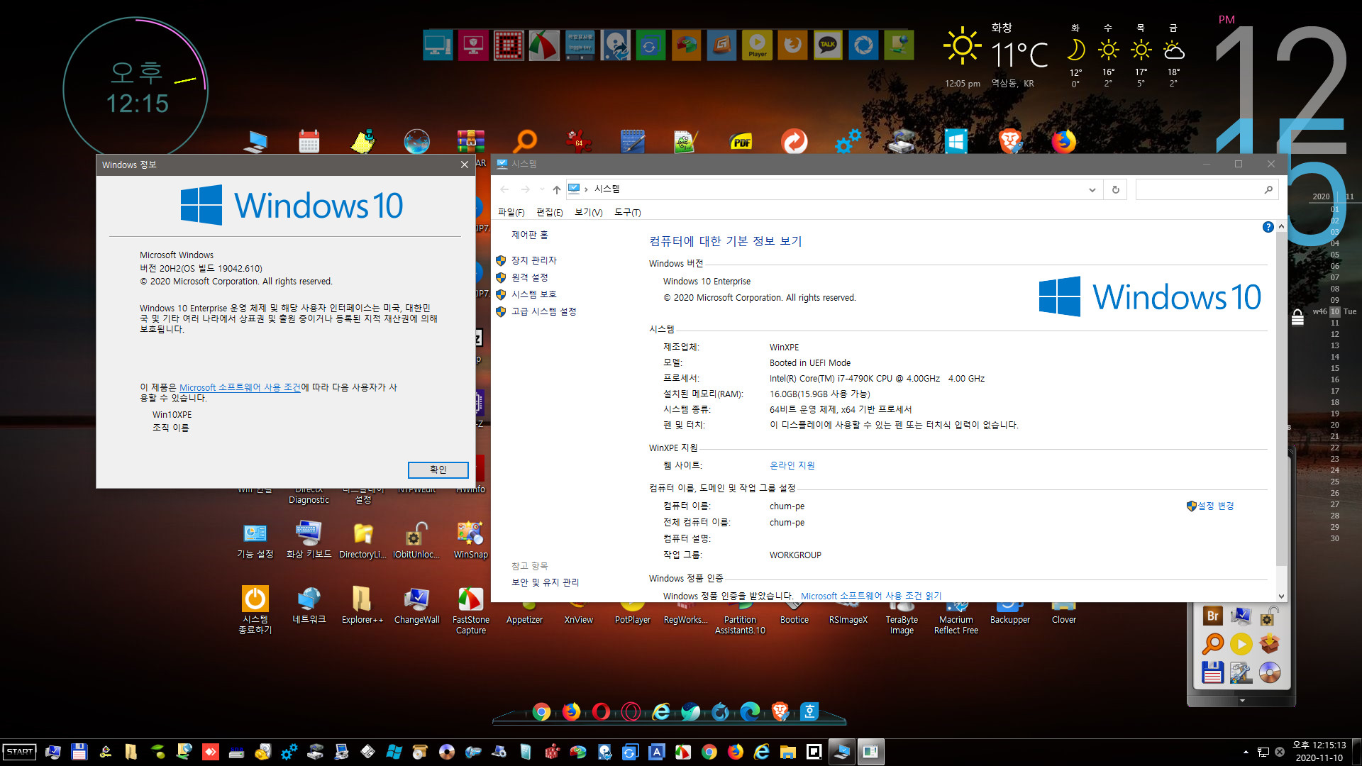The image size is (1362, 766).
Task: Click the 시스템 breadcrumb in the address bar
Action: pyautogui.click(x=607, y=189)
